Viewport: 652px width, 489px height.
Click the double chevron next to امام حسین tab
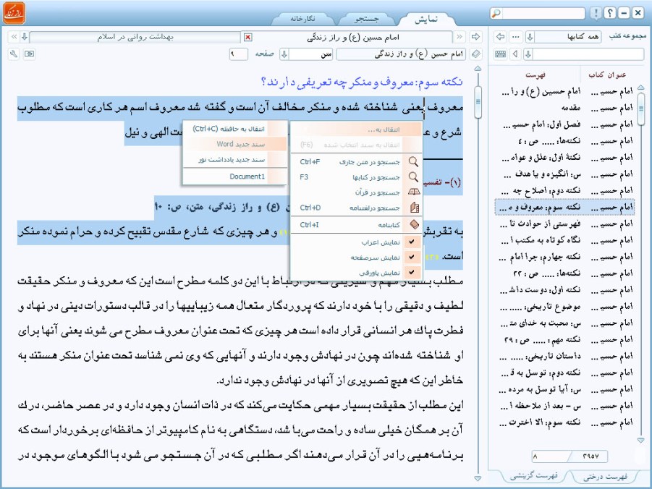click(460, 37)
